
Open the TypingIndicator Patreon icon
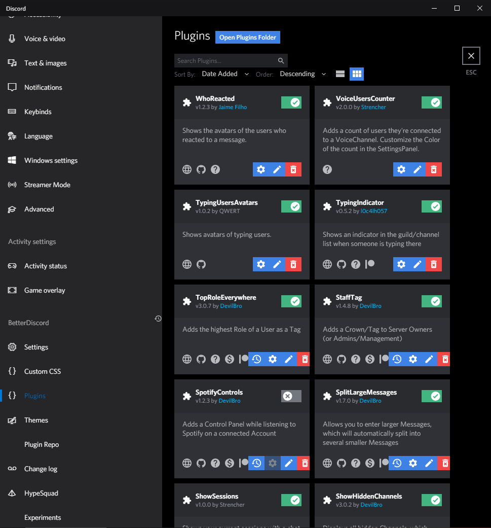(x=370, y=264)
